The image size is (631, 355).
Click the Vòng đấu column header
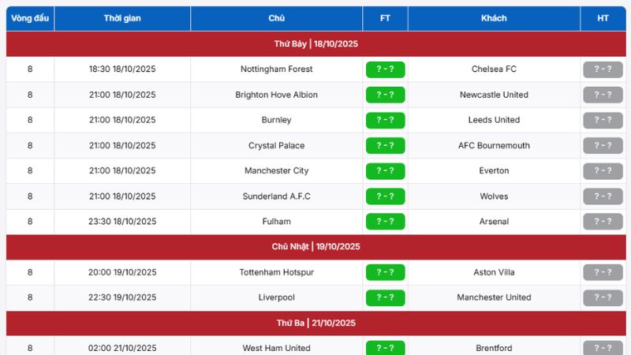(x=30, y=18)
